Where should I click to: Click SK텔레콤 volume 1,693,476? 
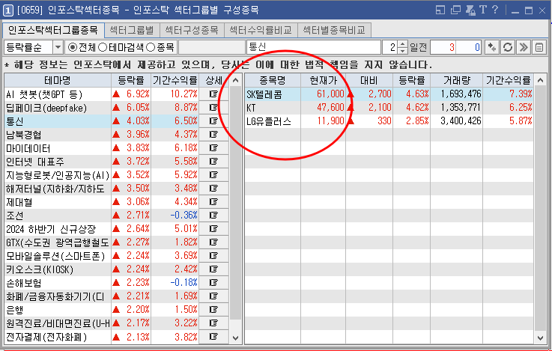[461, 94]
